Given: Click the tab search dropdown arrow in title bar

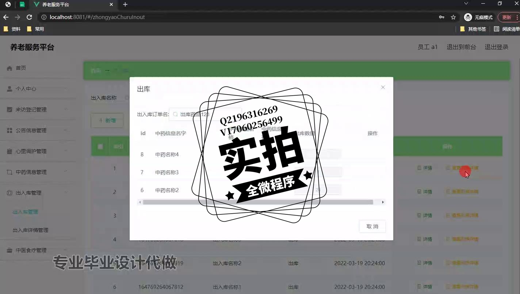Looking at the screenshot, I should coord(466,3).
